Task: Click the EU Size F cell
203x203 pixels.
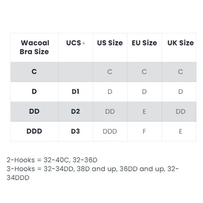Action: (144, 131)
